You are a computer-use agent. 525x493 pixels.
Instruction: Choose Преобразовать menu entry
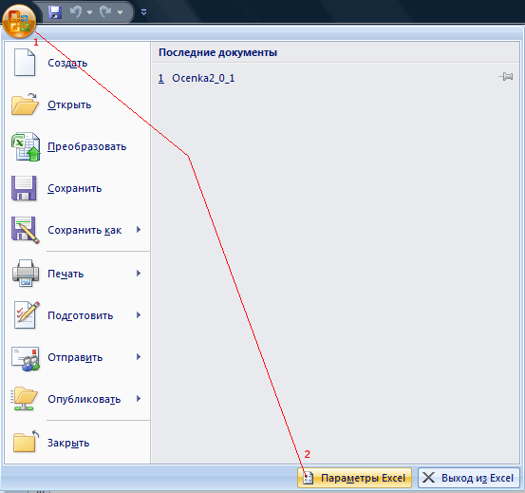(87, 146)
